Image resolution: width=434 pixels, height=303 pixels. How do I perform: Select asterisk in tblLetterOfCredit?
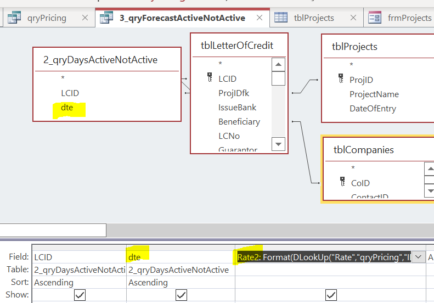pos(221,64)
